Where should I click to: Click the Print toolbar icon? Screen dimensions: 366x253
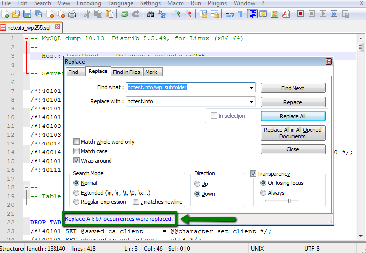[72, 14]
